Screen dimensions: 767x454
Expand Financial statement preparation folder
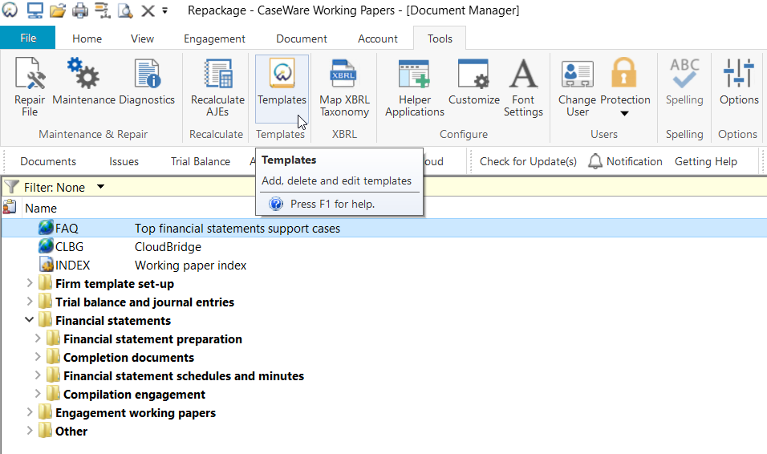click(x=38, y=338)
